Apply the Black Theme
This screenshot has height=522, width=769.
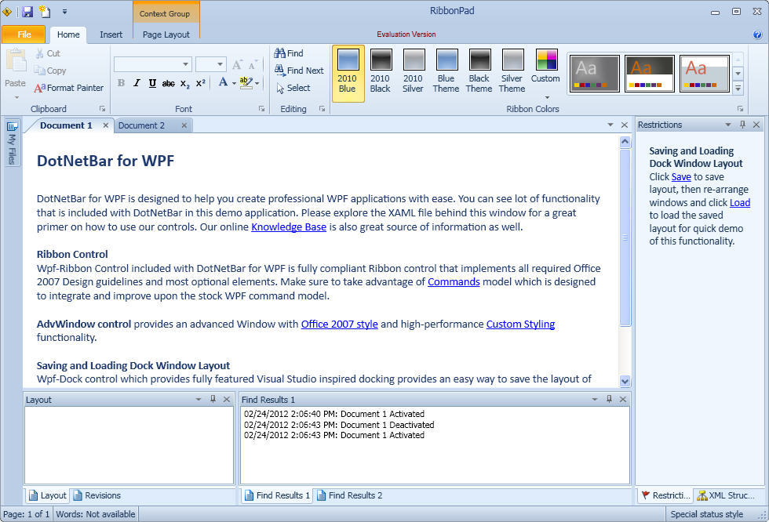479,71
